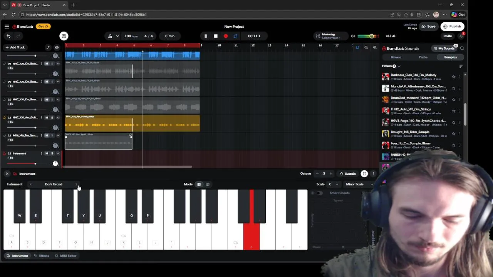Open My Sounds in BandLab Sounds

click(444, 48)
